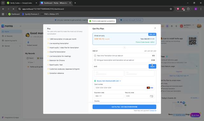
Task: Switch to the Recent tab under My Records
Action: (x=30, y=58)
